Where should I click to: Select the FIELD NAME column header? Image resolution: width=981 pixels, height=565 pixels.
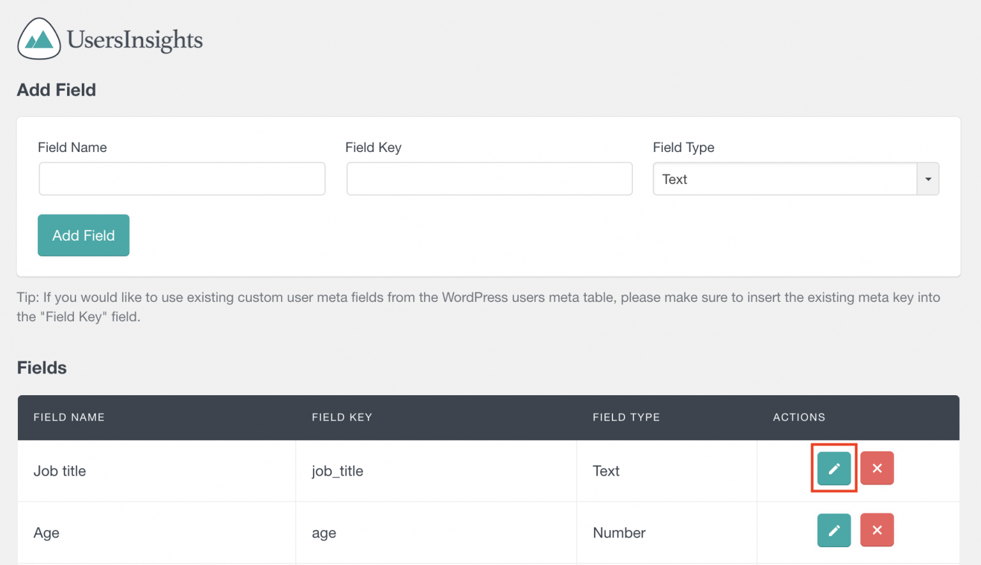pyautogui.click(x=68, y=418)
